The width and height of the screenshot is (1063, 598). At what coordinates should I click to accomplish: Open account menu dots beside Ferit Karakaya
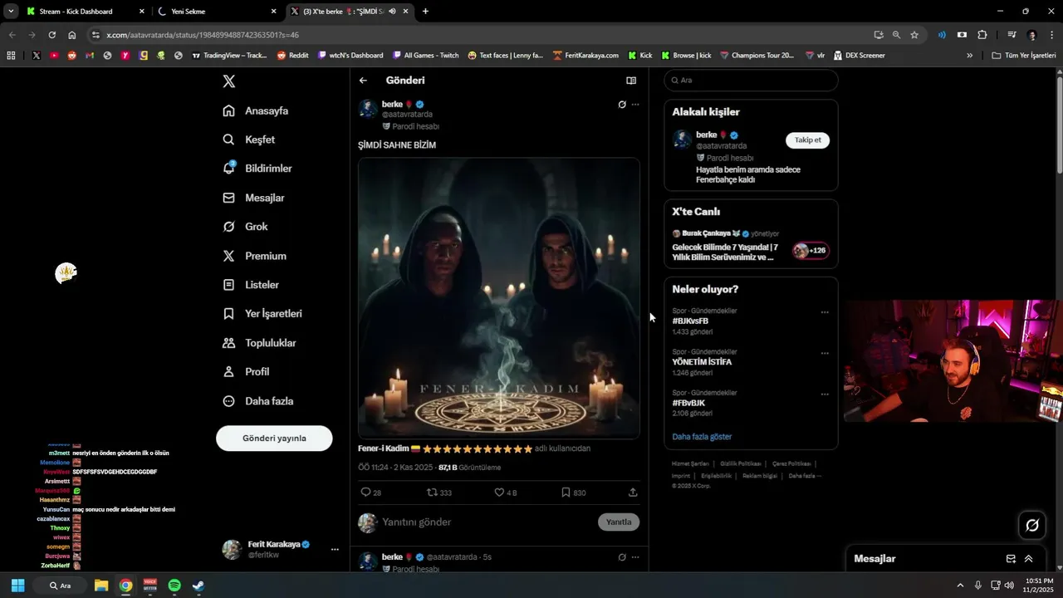(335, 550)
